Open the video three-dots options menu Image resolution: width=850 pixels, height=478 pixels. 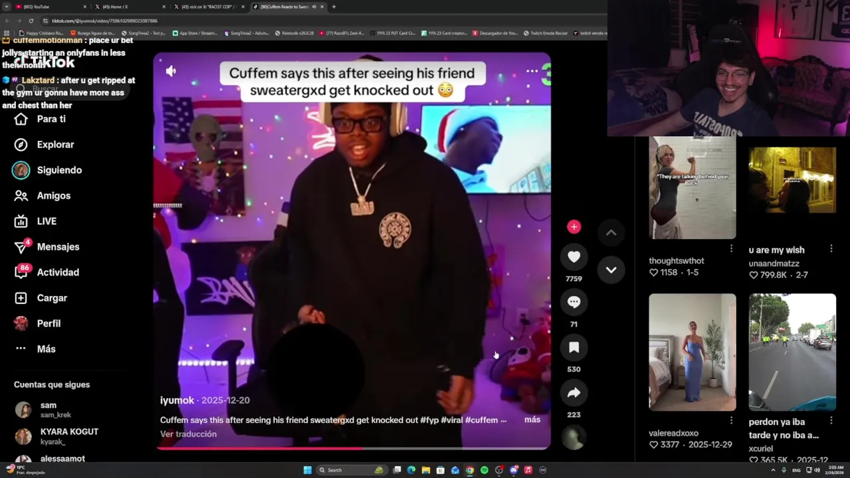coord(532,71)
